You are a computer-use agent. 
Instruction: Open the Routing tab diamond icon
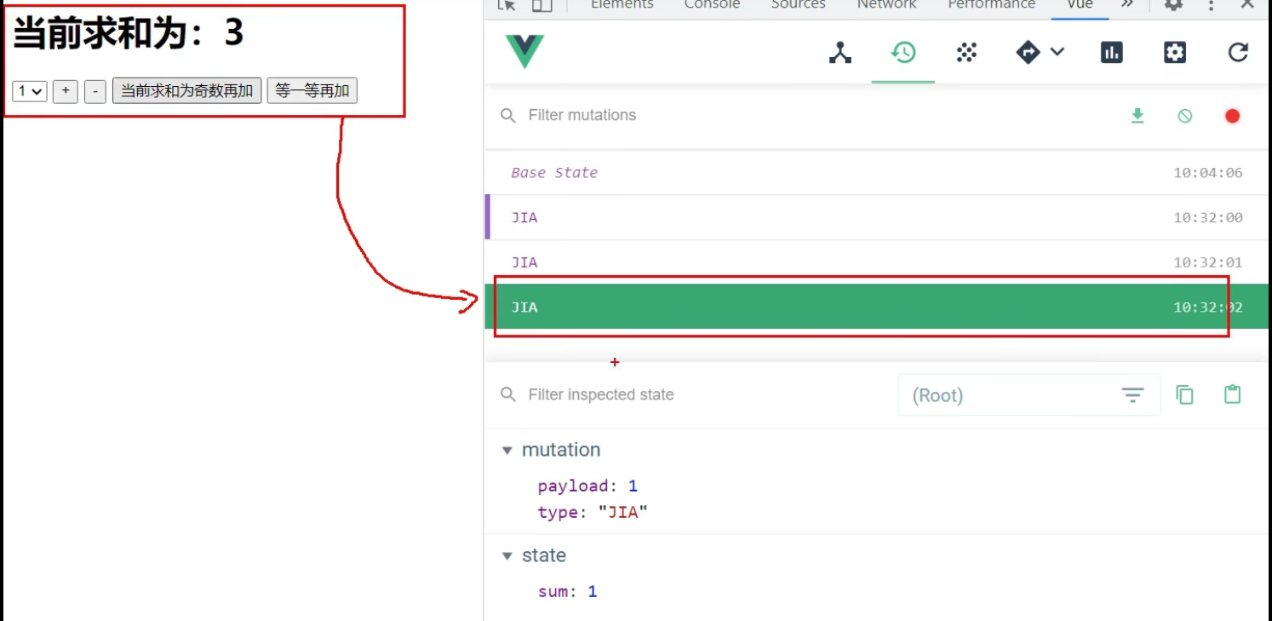(1028, 53)
